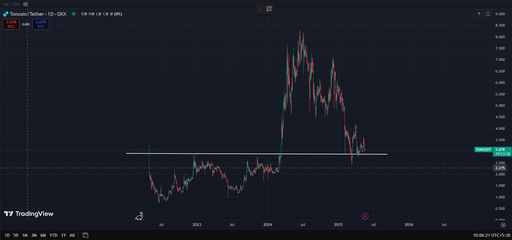Set range to 3M
Viewport: 512px width, 240px height.
34,235
